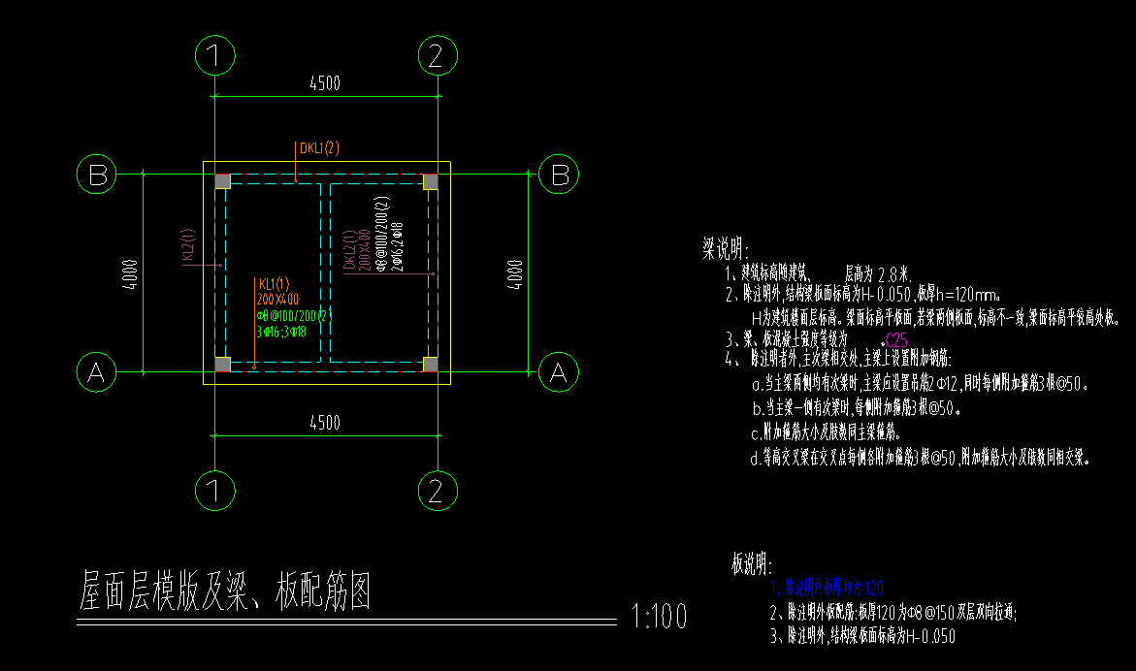This screenshot has height=671, width=1136.
Task: Select axis bubble A right of the plan
Action: [559, 372]
